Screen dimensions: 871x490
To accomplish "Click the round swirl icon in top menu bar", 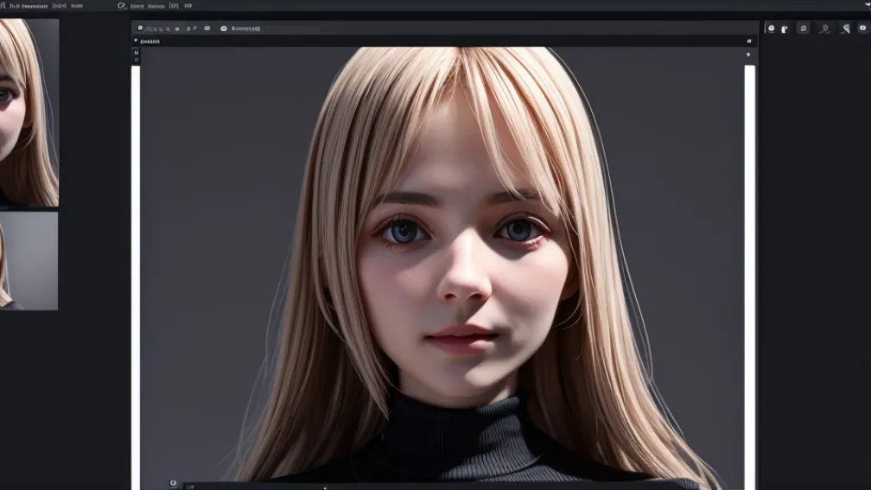I will (121, 5).
